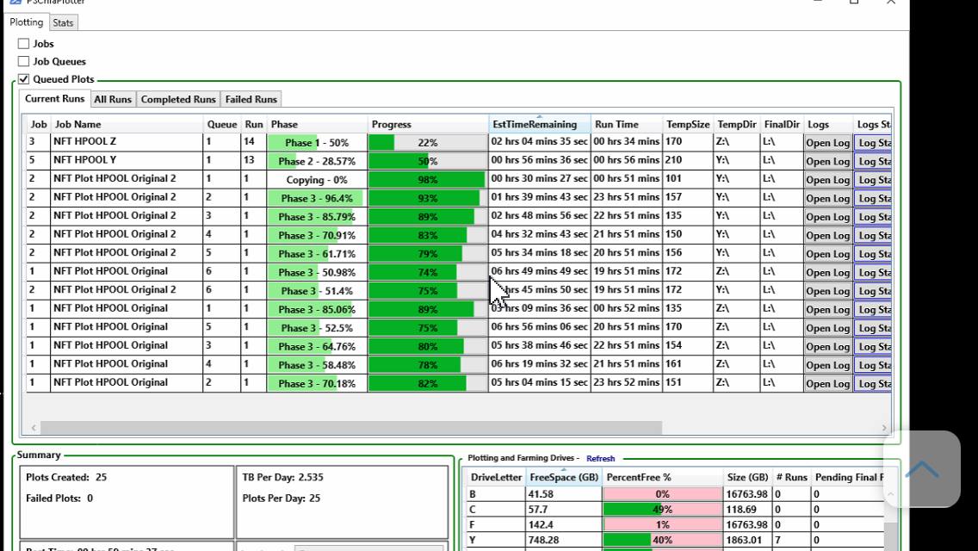Sort runs by Run Time column header

[x=626, y=124]
